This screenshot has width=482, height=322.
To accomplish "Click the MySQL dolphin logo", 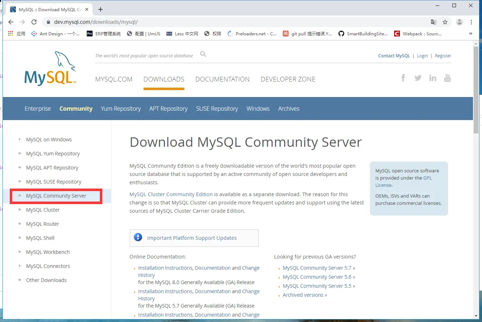I will tap(50, 69).
